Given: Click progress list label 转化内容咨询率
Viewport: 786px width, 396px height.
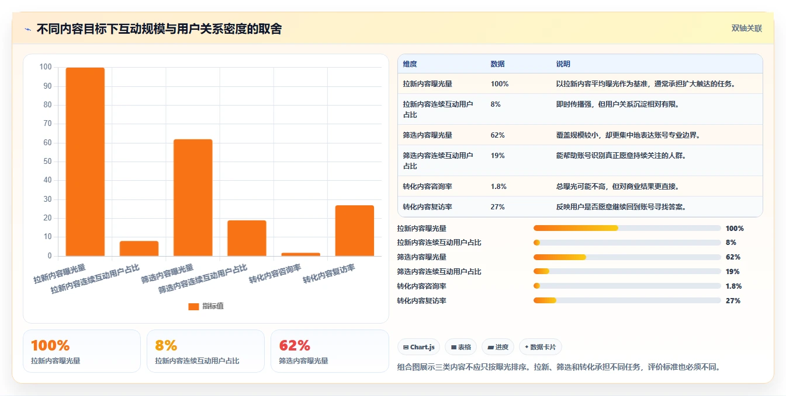Looking at the screenshot, I should point(421,286).
